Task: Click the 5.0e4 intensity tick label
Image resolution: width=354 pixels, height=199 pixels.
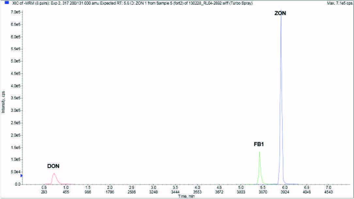Action: point(15,172)
